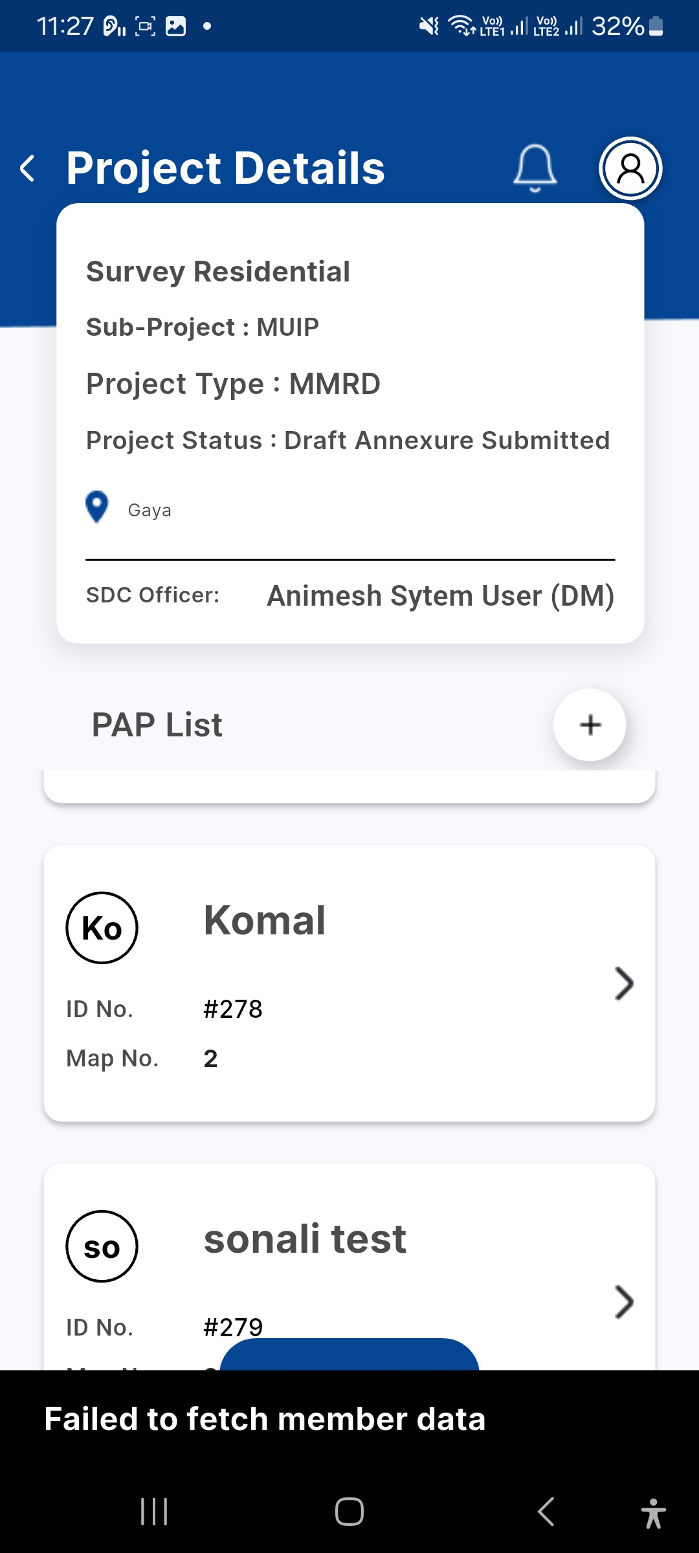This screenshot has height=1553, width=699.
Task: Add a new PAP with plus button
Action: (x=590, y=725)
